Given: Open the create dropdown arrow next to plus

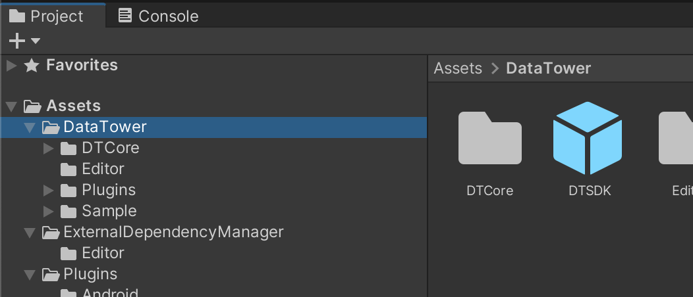Looking at the screenshot, I should 36,41.
